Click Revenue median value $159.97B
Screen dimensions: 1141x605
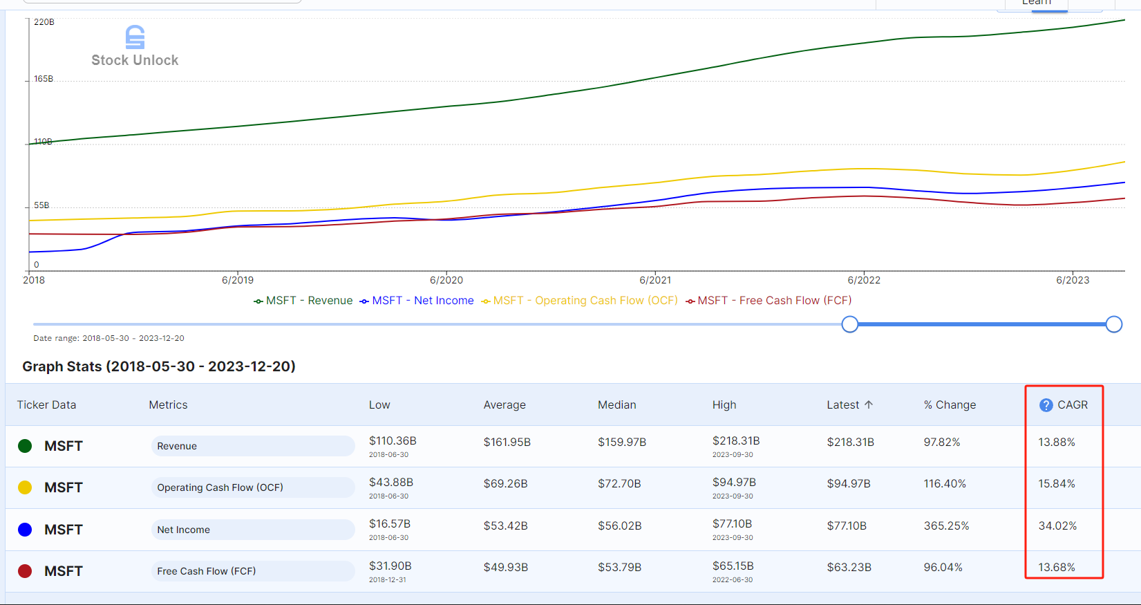622,442
